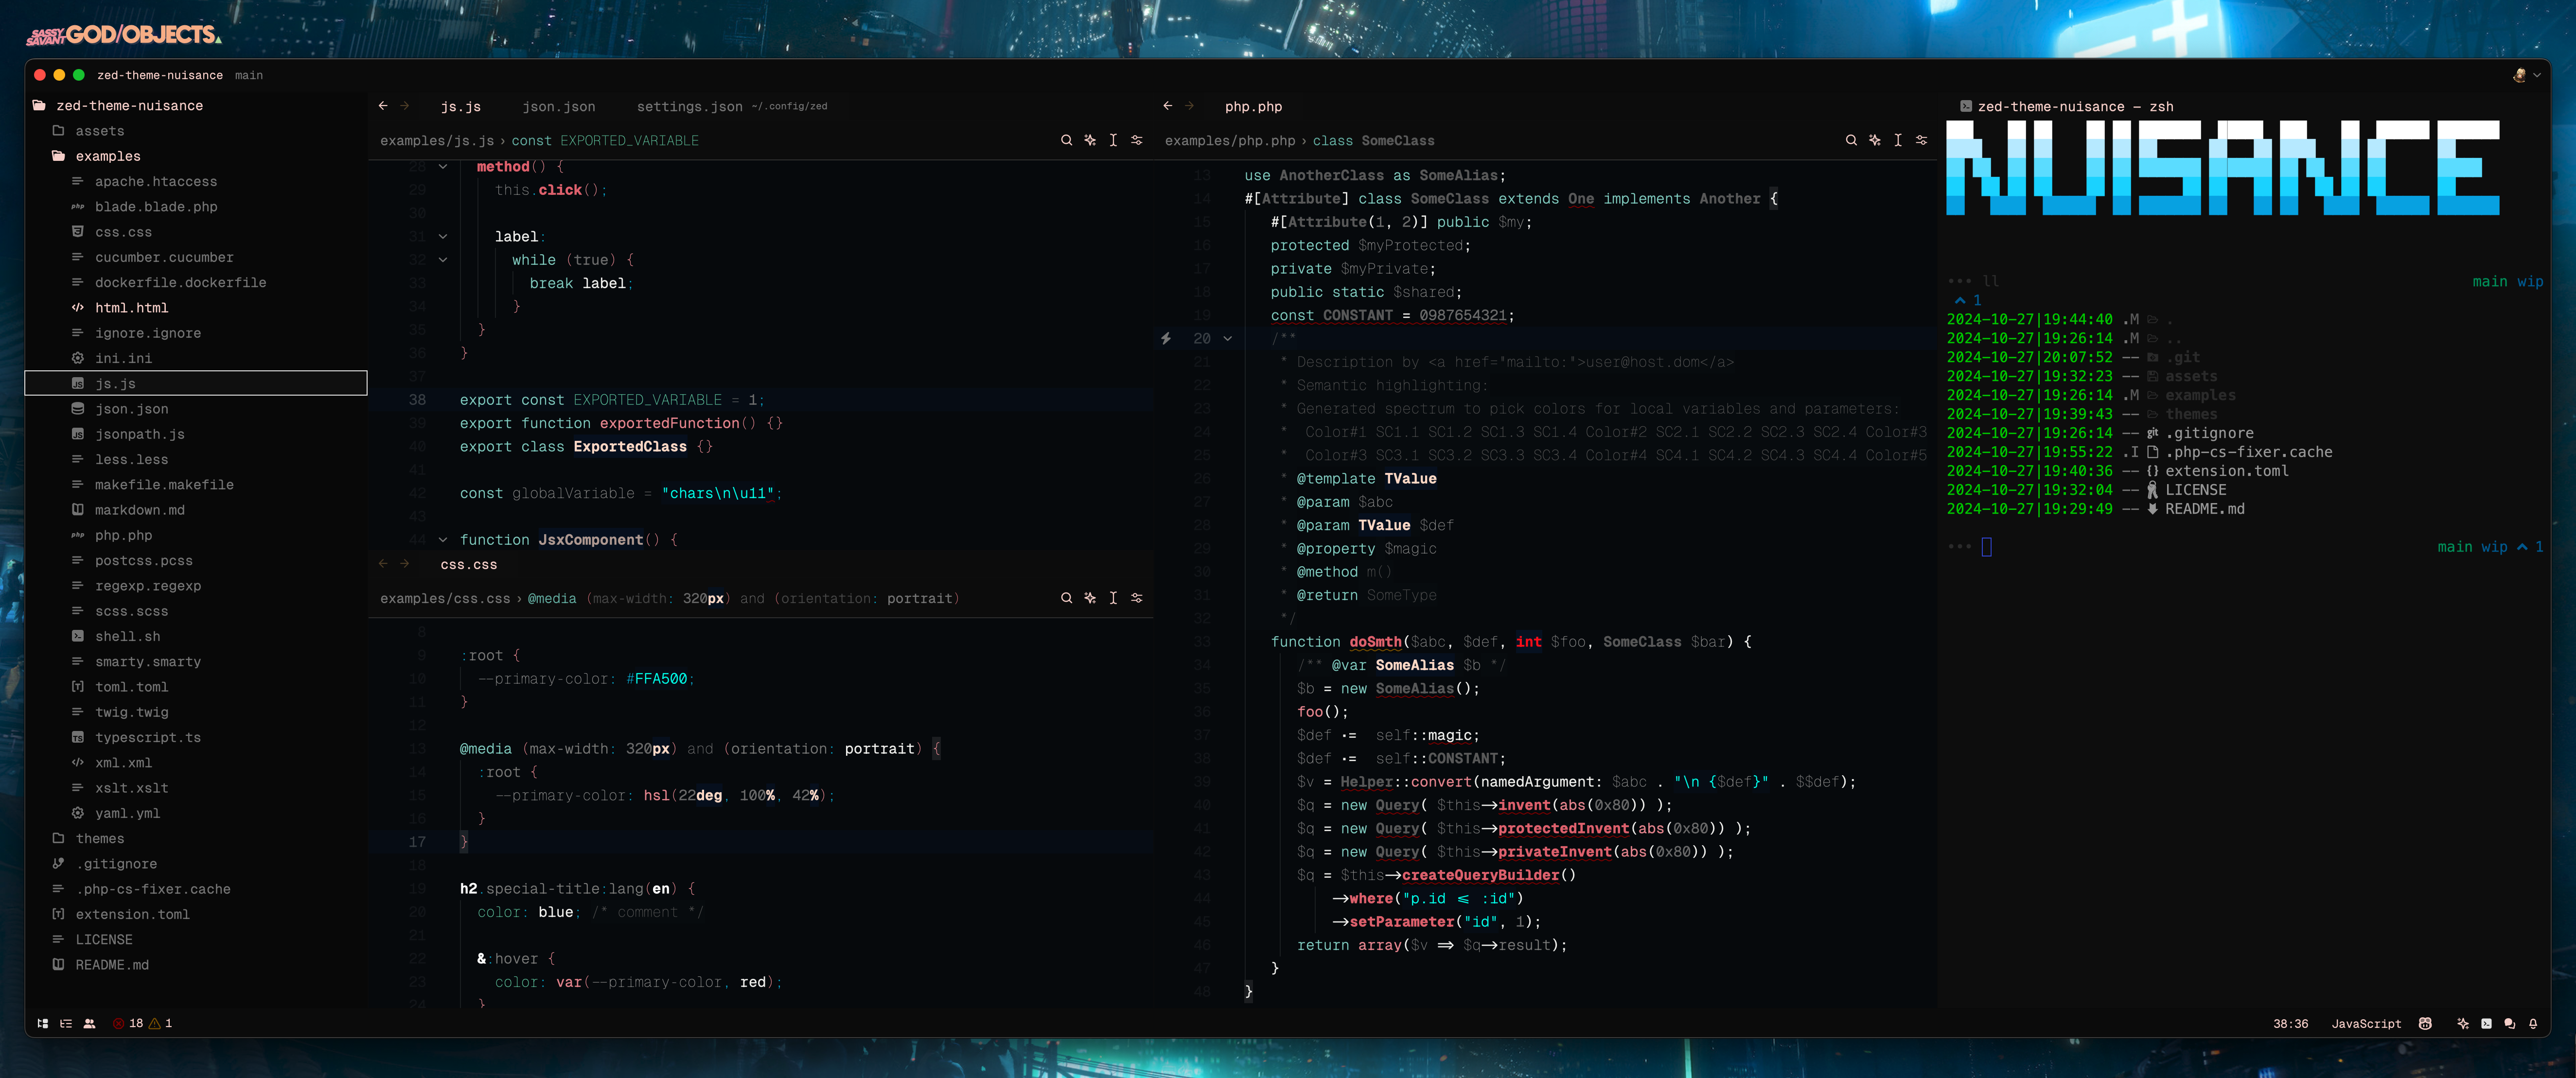Click the Copilot icon in status bar
The image size is (2576, 1078).
[2425, 1023]
